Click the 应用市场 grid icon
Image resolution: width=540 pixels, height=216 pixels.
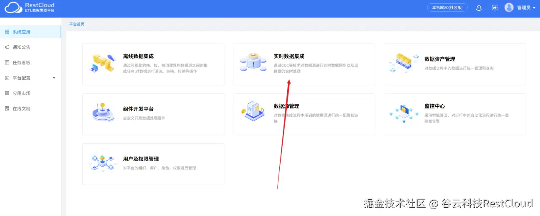pos(7,93)
